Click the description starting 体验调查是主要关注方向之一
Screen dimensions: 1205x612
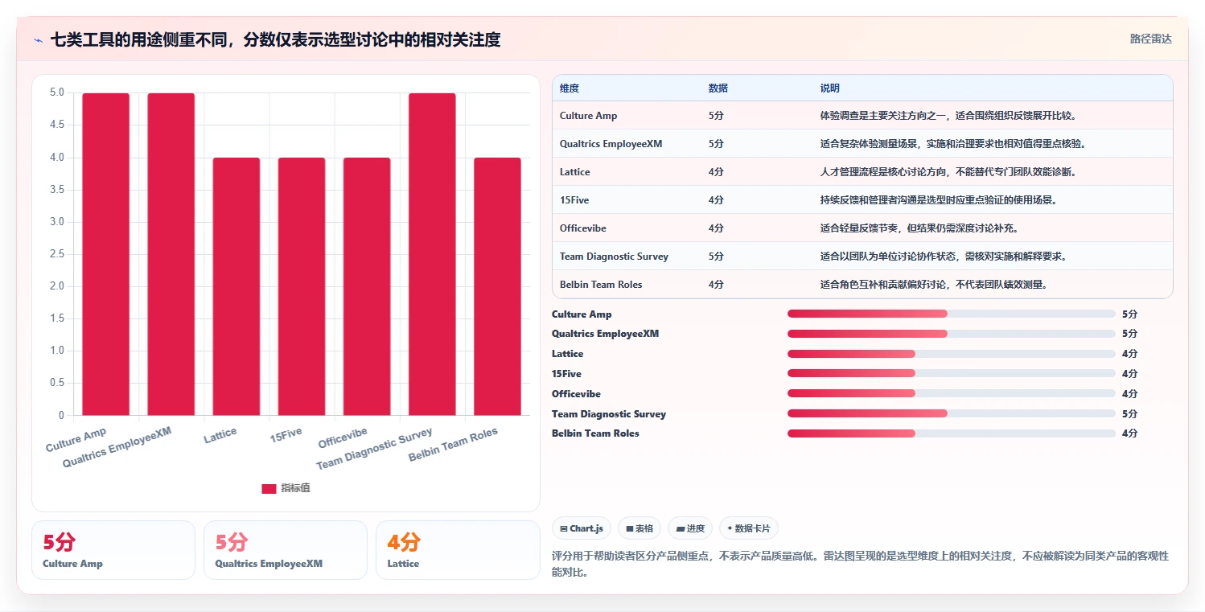pyautogui.click(x=948, y=116)
